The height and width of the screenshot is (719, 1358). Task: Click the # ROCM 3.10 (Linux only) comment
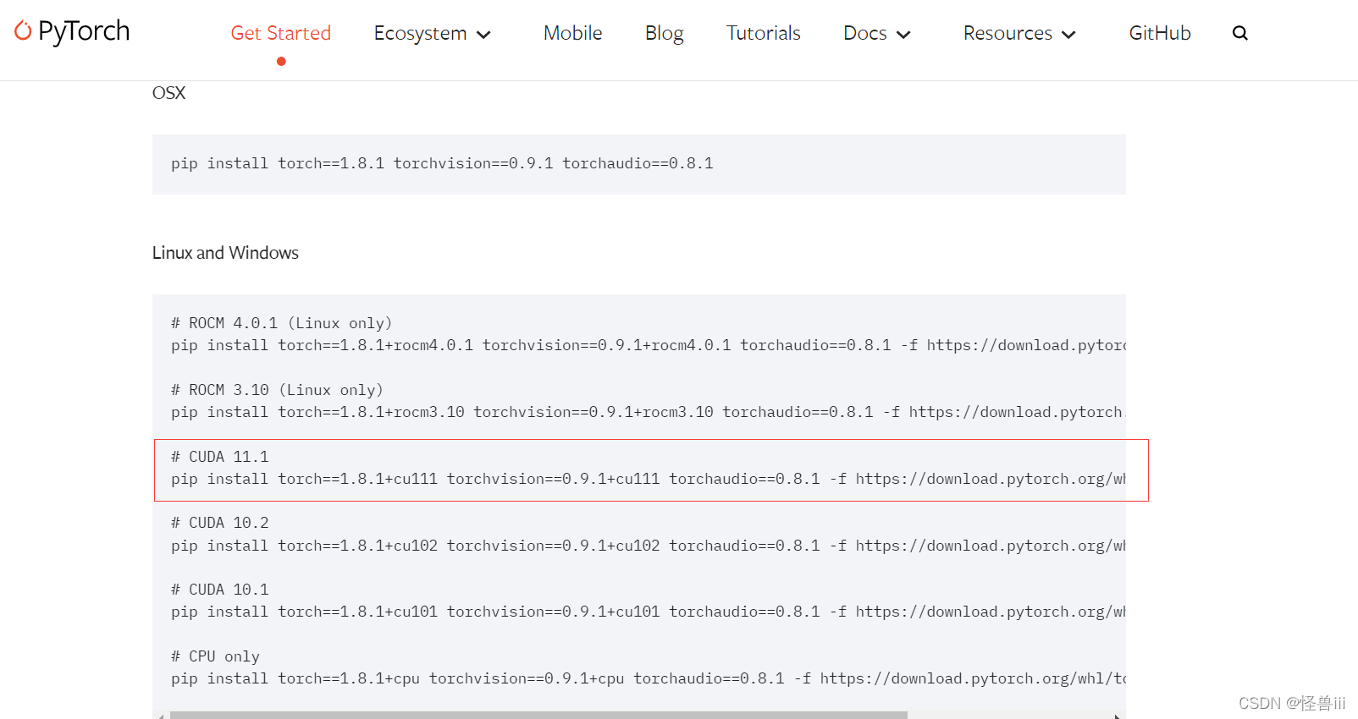click(x=277, y=390)
